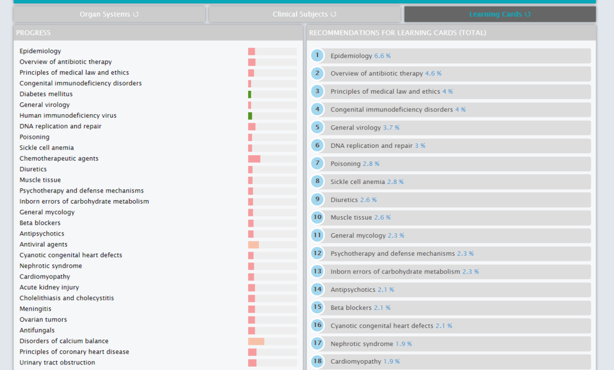Click the number 1 badge beside Epidemiology
Image resolution: width=614 pixels, height=370 pixels.
click(x=317, y=56)
